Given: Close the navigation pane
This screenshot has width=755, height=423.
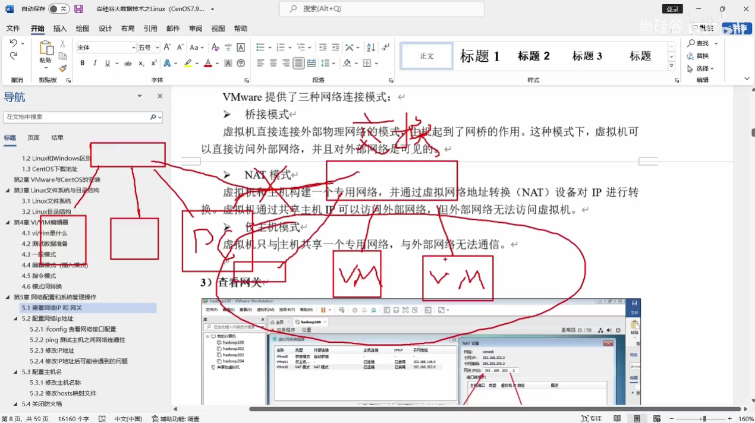Looking at the screenshot, I should click(160, 96).
